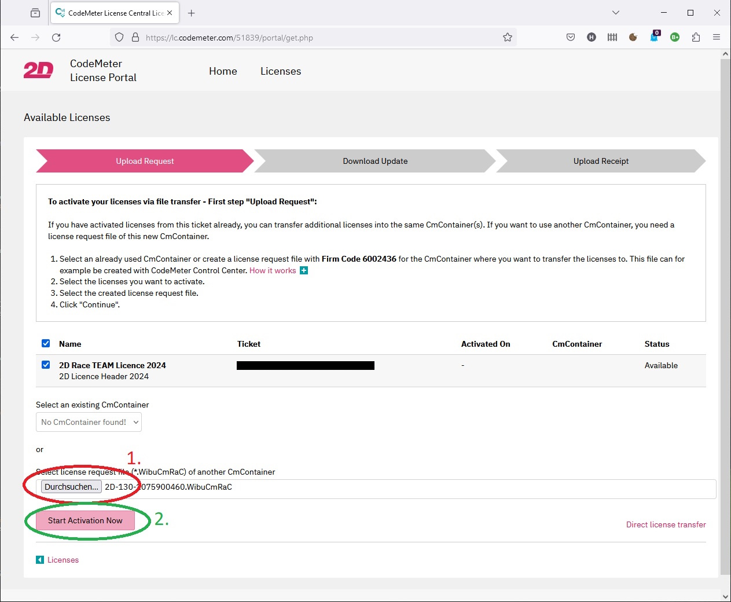Open a new browser tab
This screenshot has height=602, width=731.
coord(192,13)
